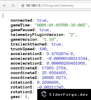Click the coordinateX value 17983.2754

point(54,68)
